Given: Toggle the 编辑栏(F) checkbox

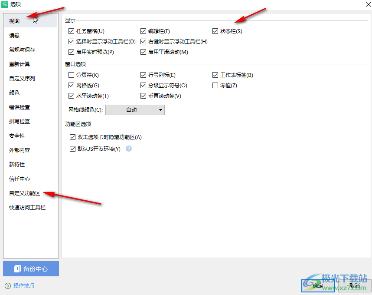Looking at the screenshot, I should (144, 31).
